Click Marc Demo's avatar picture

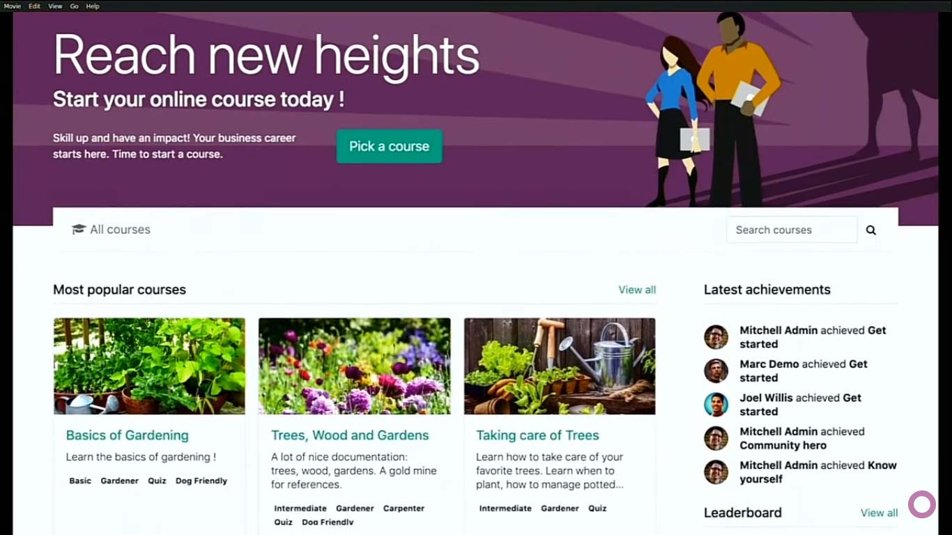[716, 371]
